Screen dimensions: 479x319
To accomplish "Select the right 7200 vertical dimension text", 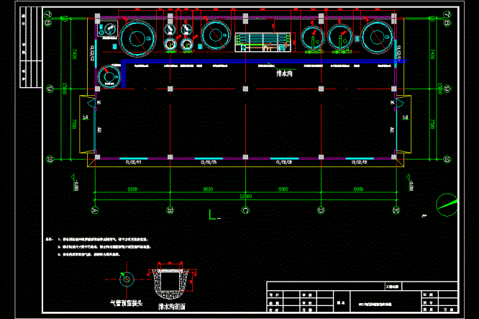I will pyautogui.click(x=432, y=124).
